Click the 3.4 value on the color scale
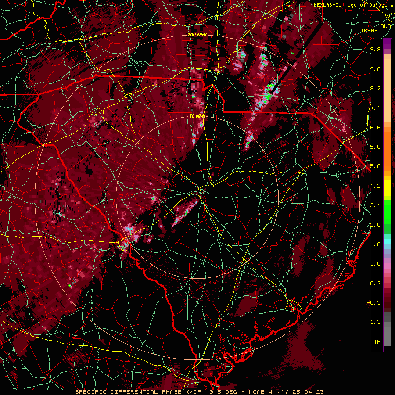This screenshot has width=395, height=395. coord(375,205)
